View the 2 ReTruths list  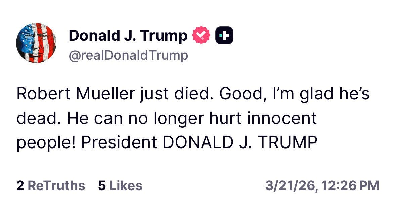[50, 186]
